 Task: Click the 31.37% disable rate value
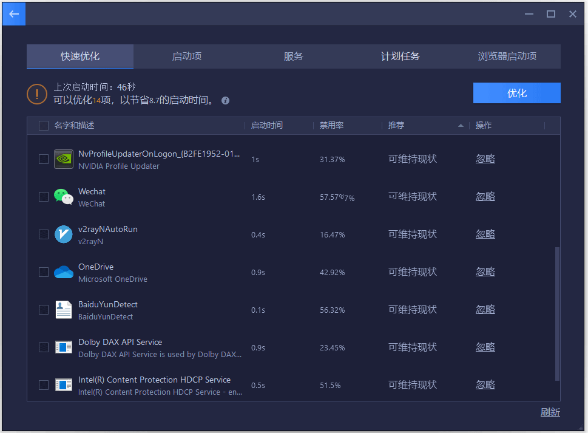pyautogui.click(x=333, y=160)
